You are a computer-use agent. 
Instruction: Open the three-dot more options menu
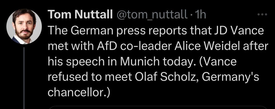click(262, 15)
